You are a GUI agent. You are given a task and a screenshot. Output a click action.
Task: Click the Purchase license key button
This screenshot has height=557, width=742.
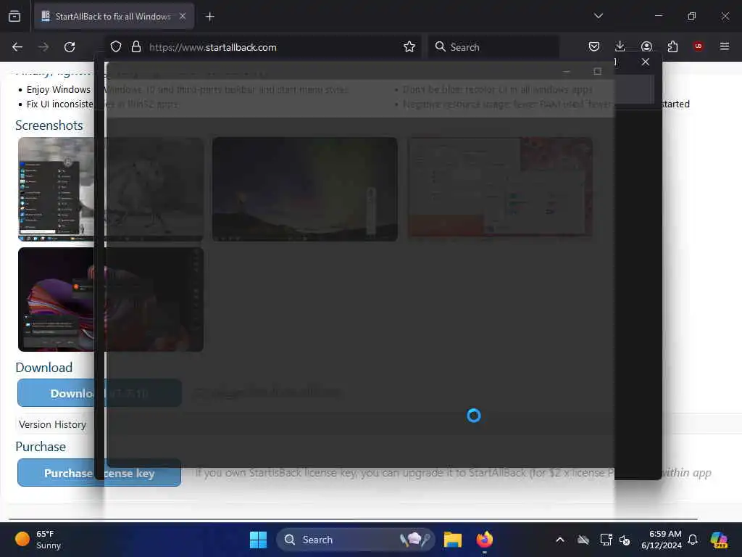[99, 473]
